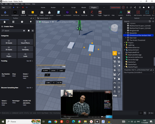Select the F3X New Part plus tool
Image resolution: width=155 pixels, height=124 pixels.
115,70
